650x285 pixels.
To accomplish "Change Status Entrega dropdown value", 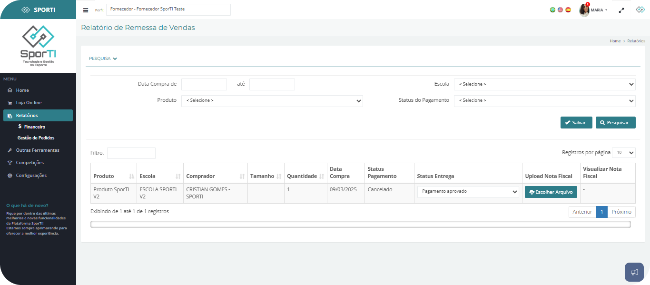I will pyautogui.click(x=468, y=192).
